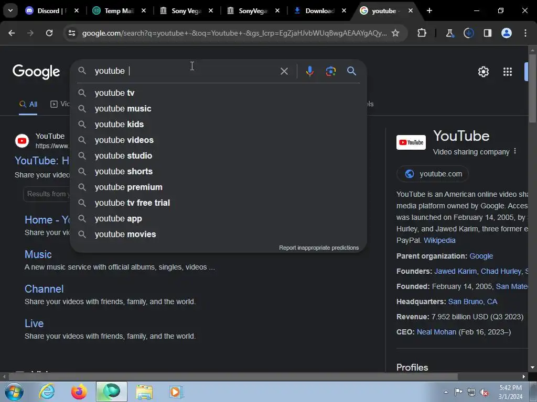Viewport: 537px width, 402px height.
Task: Open youtube.com button in knowledge panel
Action: [x=433, y=174]
